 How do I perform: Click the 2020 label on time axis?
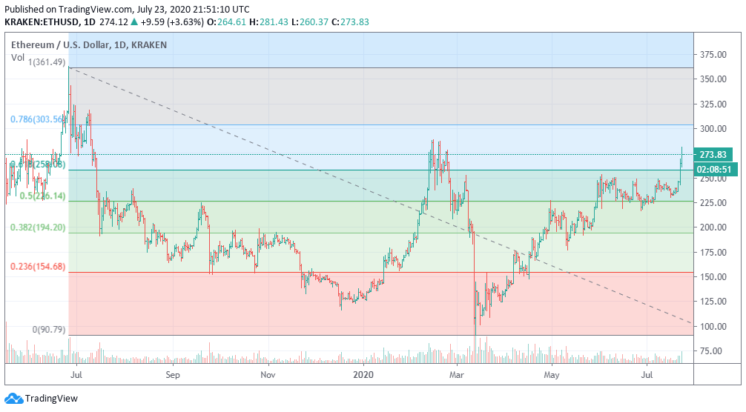[x=363, y=375]
